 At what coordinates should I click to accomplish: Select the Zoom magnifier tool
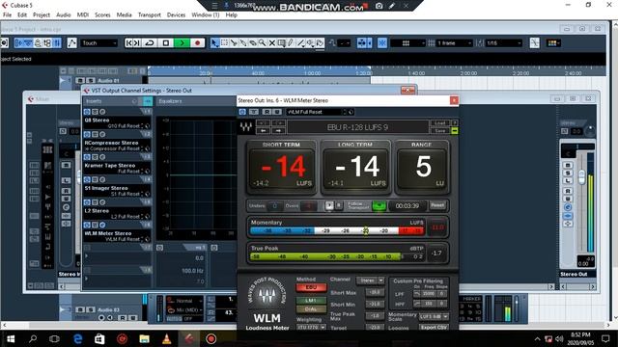262,42
